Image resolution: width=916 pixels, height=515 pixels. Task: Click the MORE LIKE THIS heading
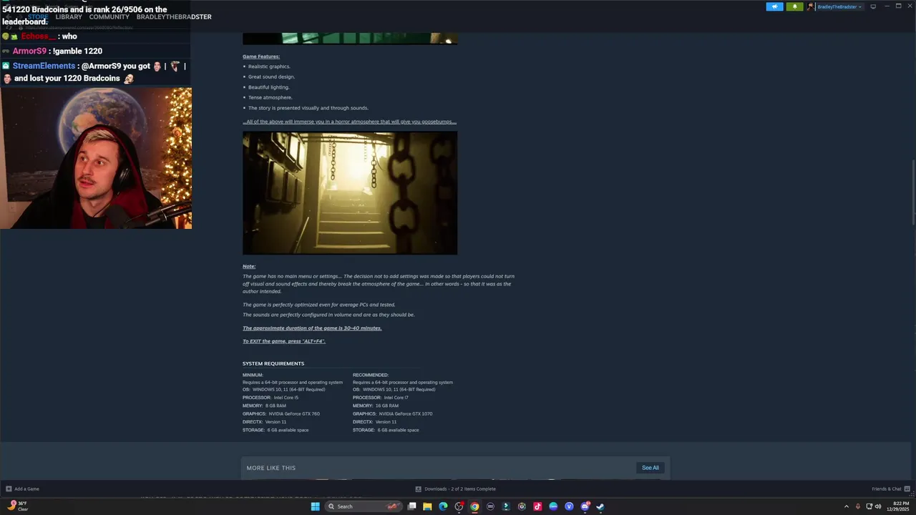271,468
